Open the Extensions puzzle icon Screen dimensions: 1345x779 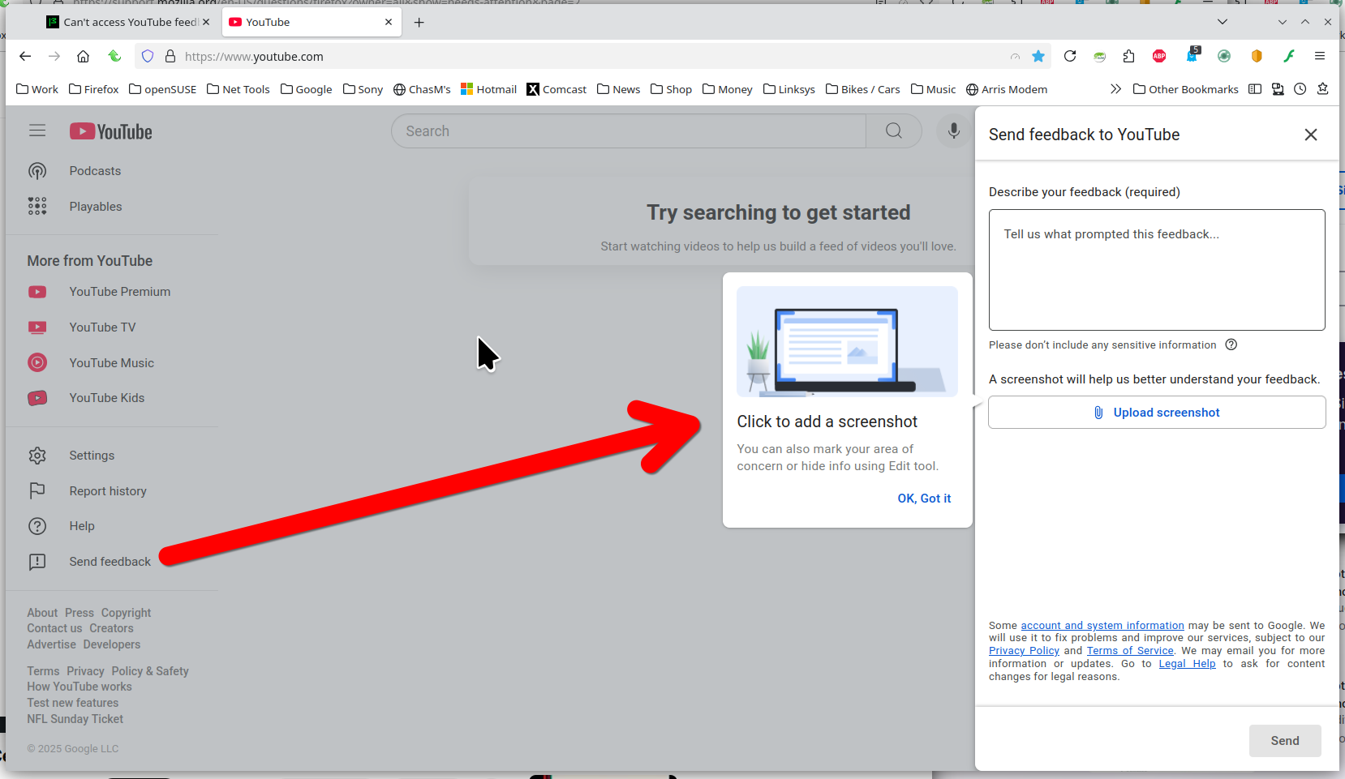pyautogui.click(x=1128, y=56)
